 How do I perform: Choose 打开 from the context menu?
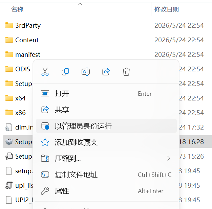pos(106,94)
